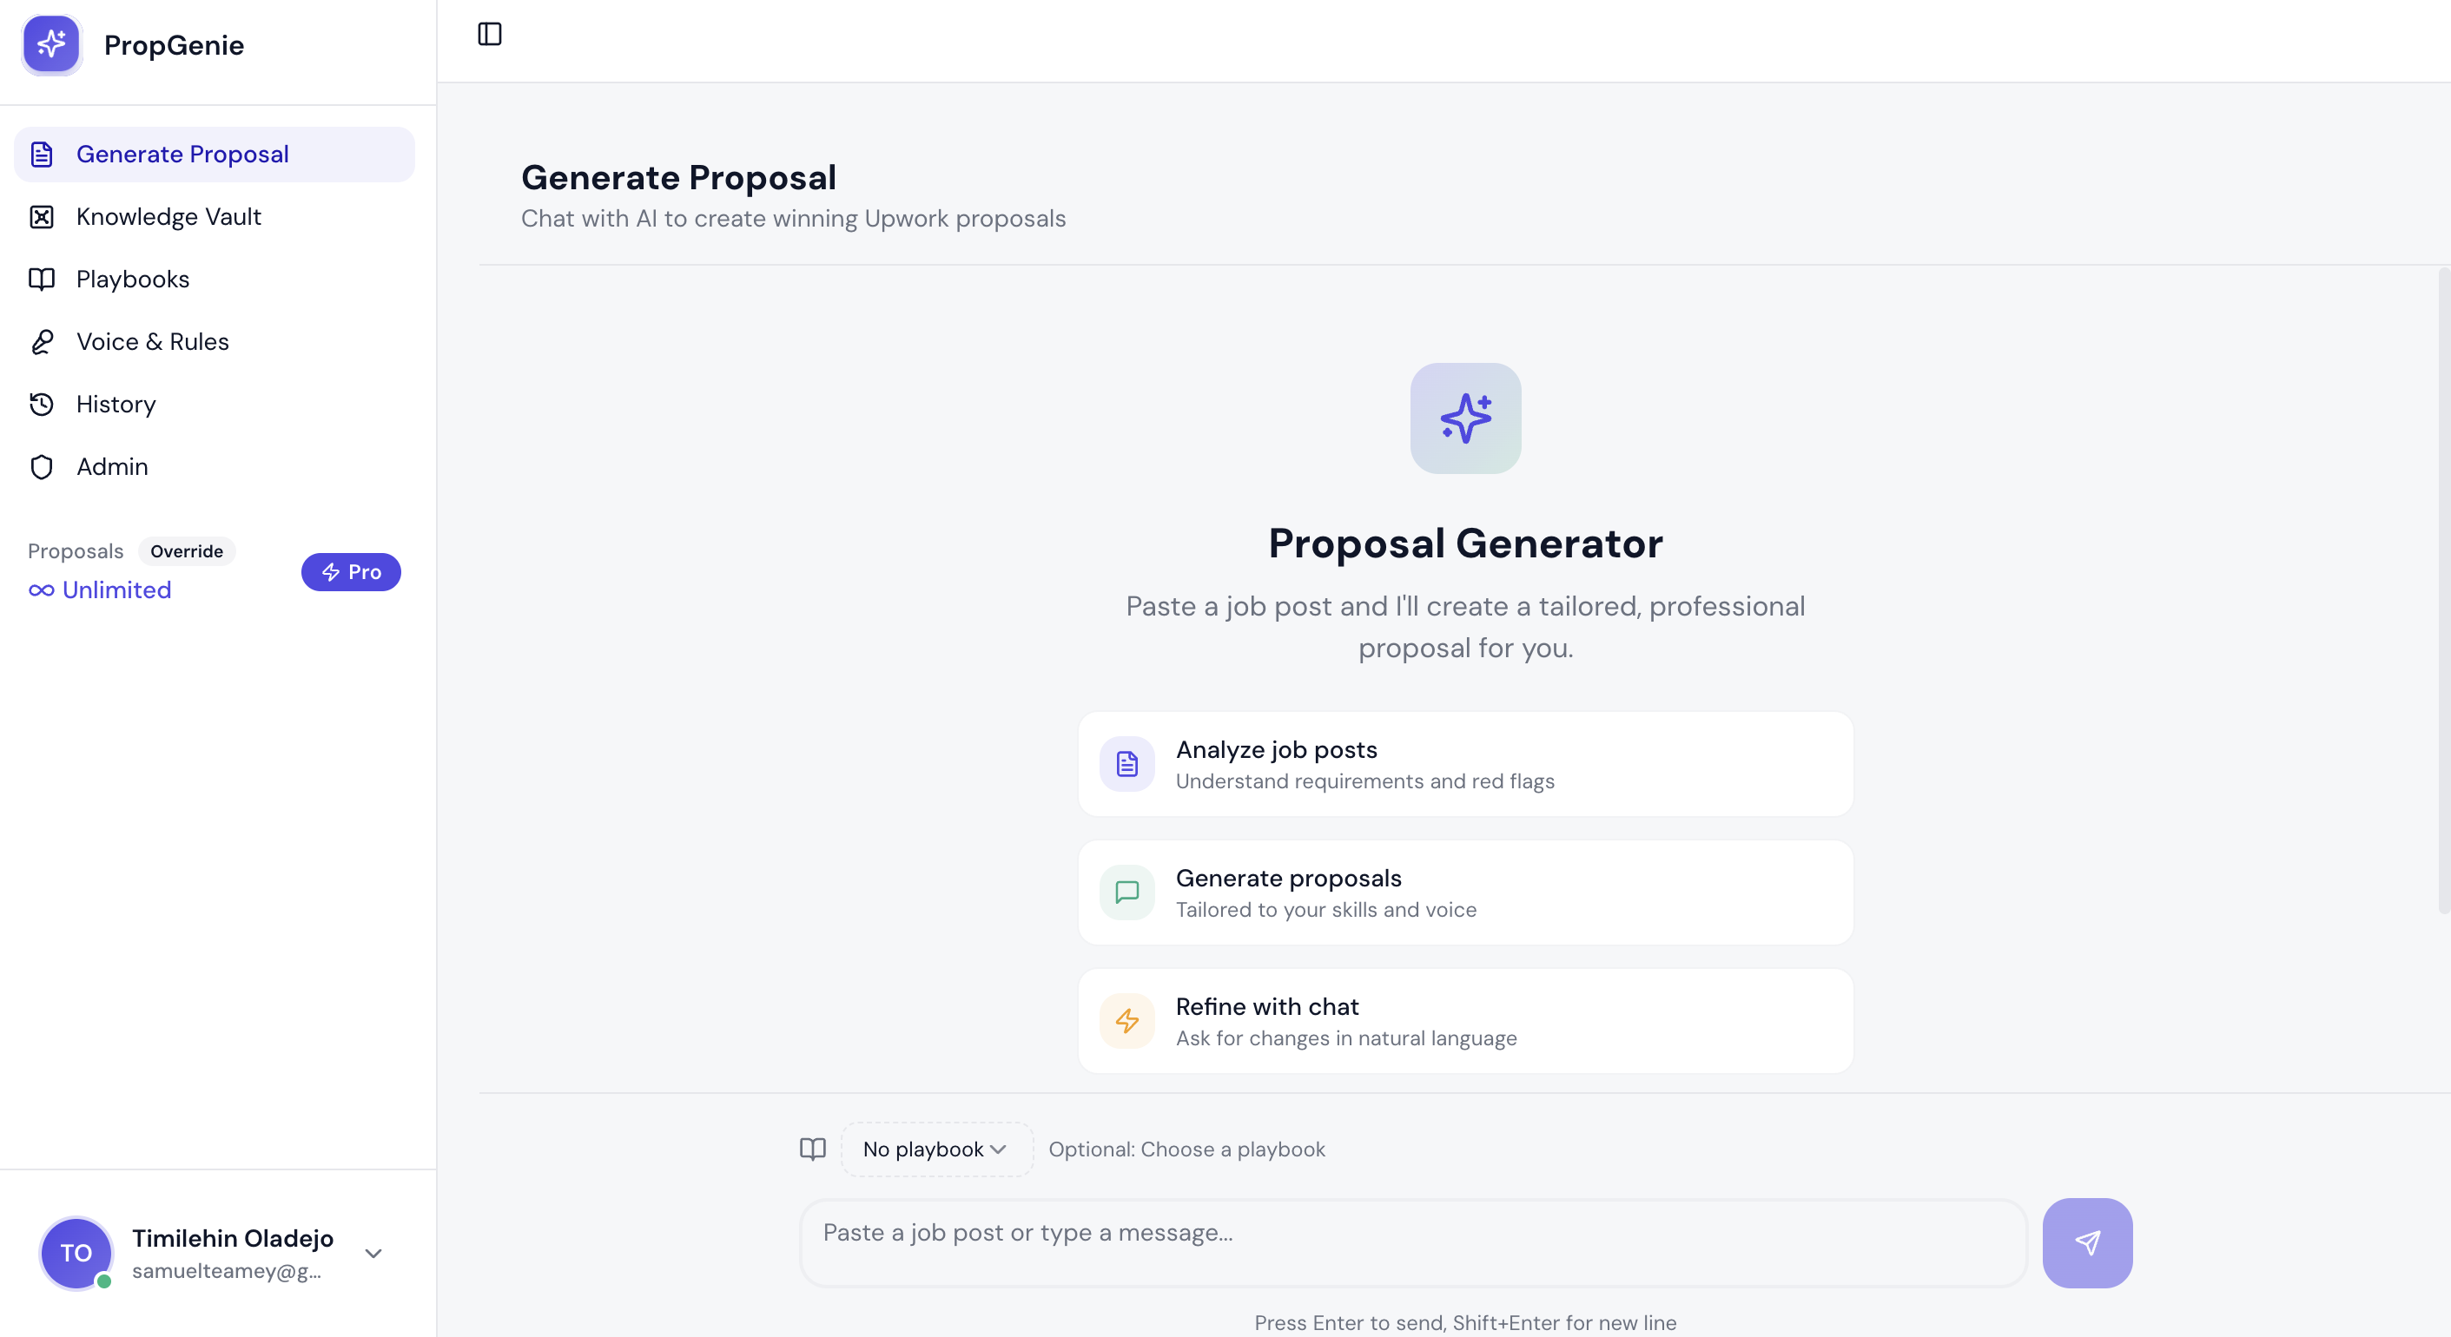Screen dimensions: 2451x1337
Task: Open History using the clock icon
Action: pos(41,405)
